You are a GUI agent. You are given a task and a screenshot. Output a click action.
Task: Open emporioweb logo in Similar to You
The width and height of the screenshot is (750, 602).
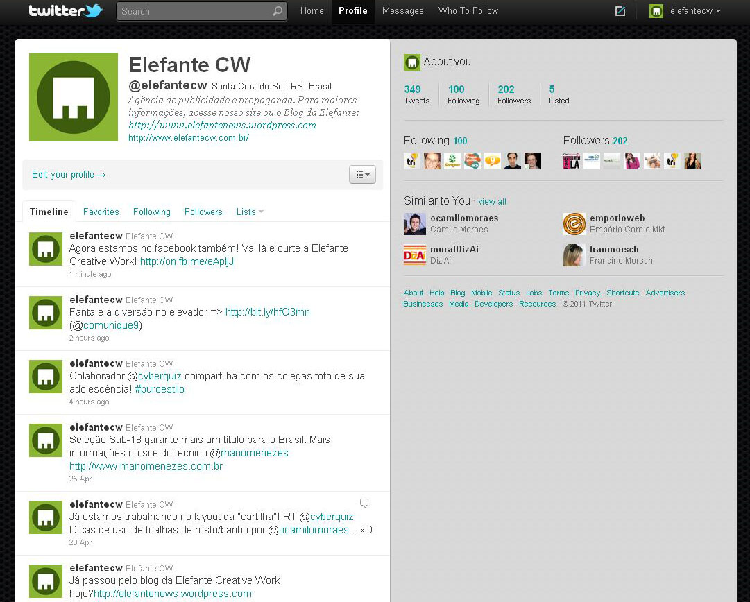point(574,224)
